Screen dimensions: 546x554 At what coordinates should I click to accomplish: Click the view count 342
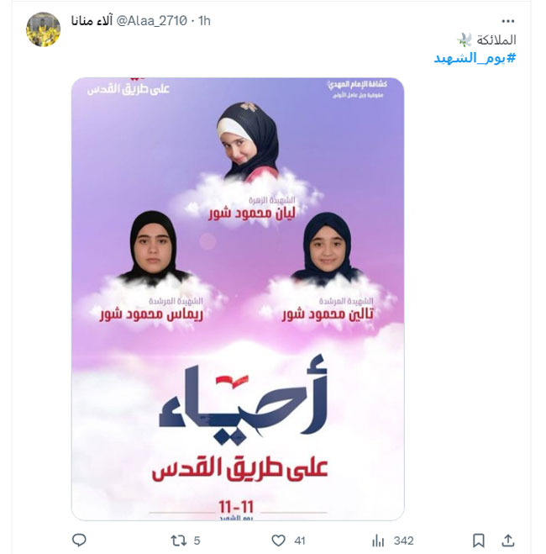[403, 541]
